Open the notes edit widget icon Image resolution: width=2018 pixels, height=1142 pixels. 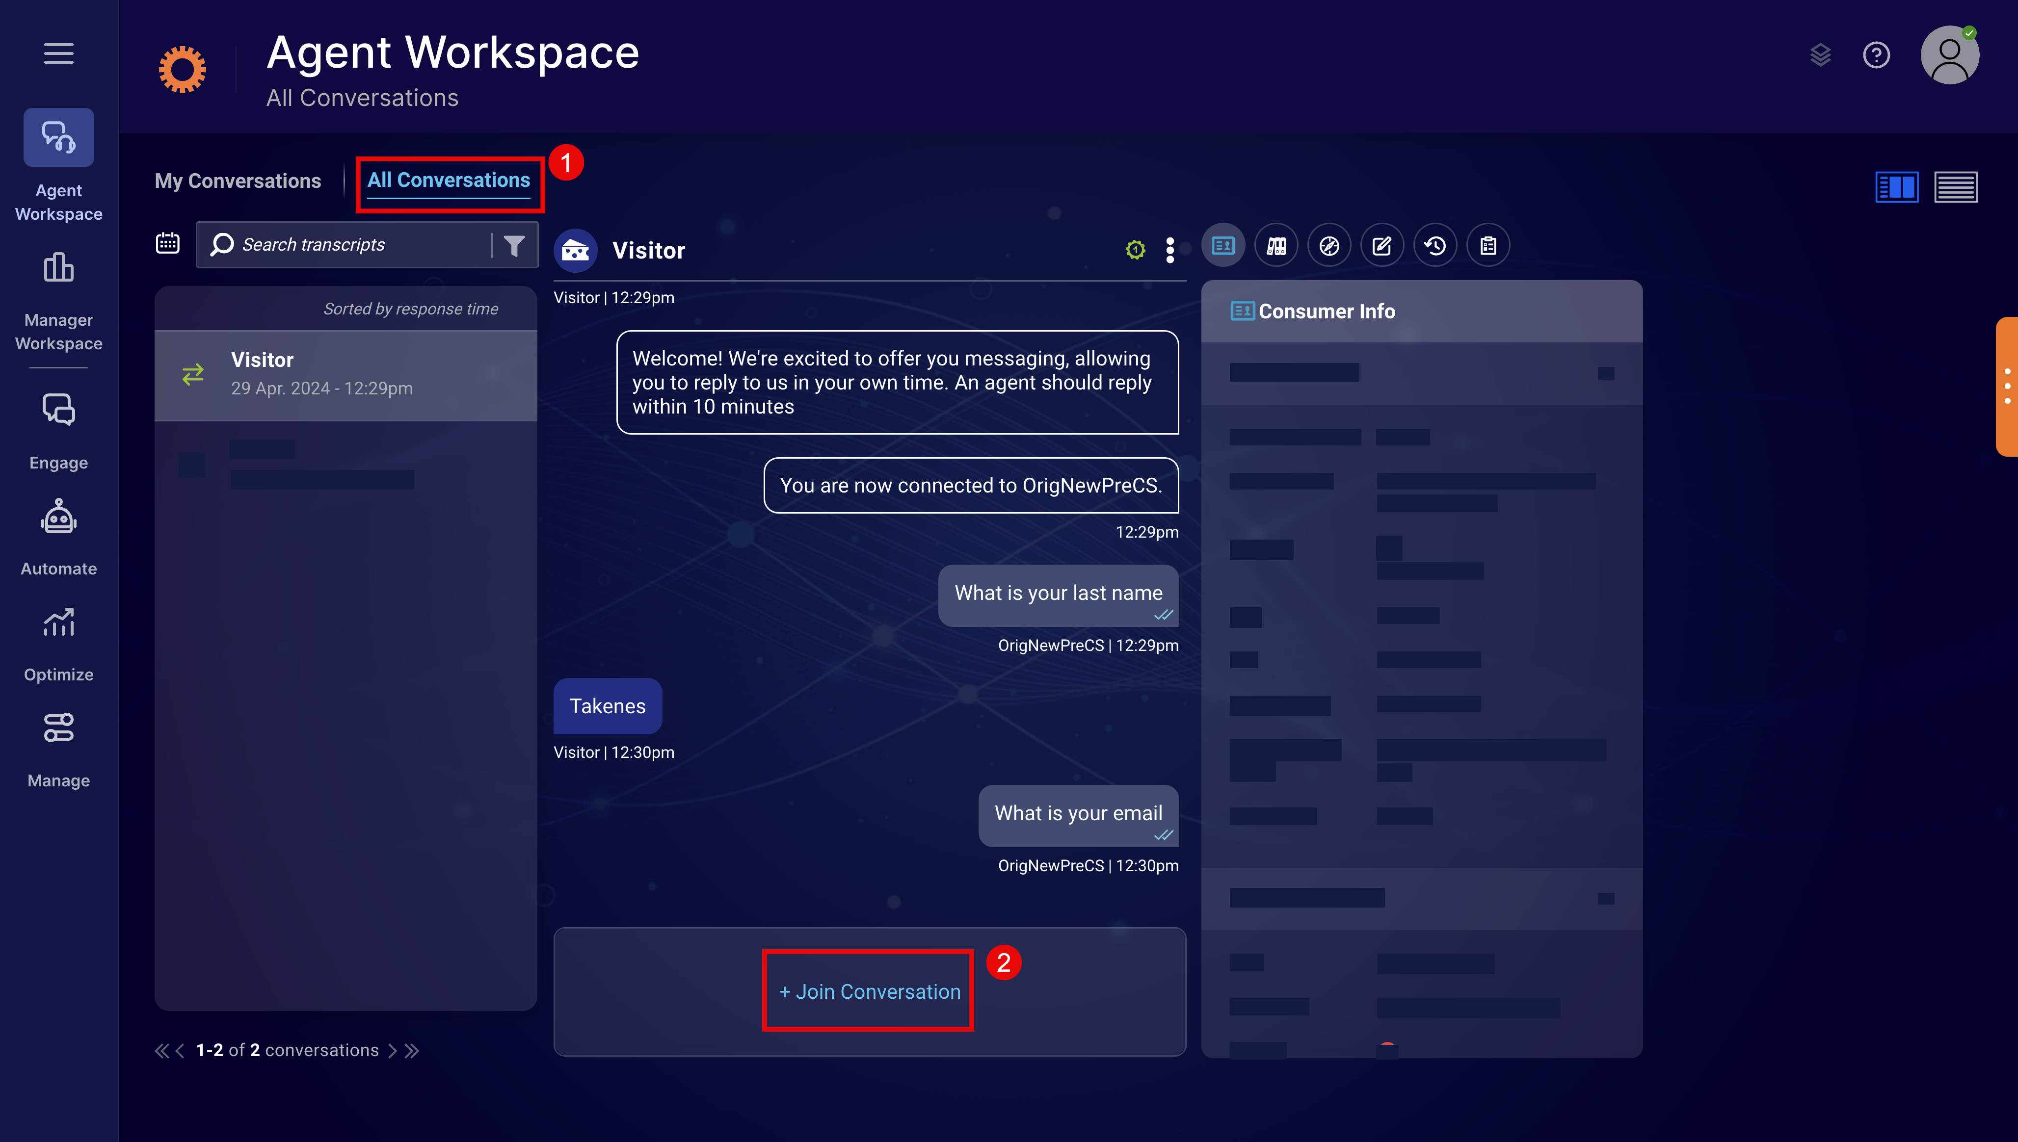1382,245
